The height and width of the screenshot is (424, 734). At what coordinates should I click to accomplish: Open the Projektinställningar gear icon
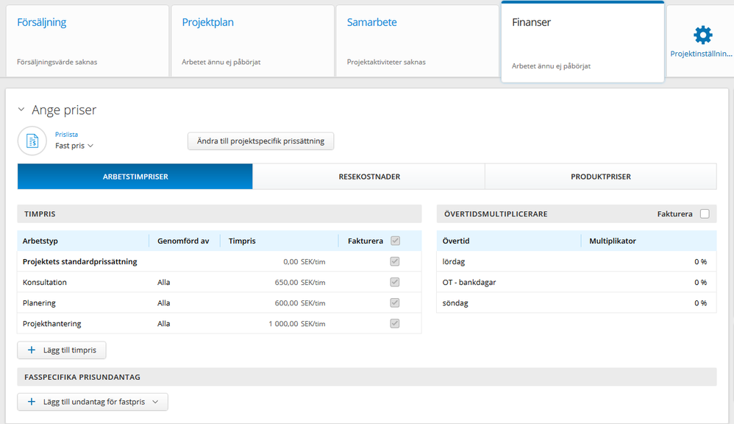click(702, 35)
